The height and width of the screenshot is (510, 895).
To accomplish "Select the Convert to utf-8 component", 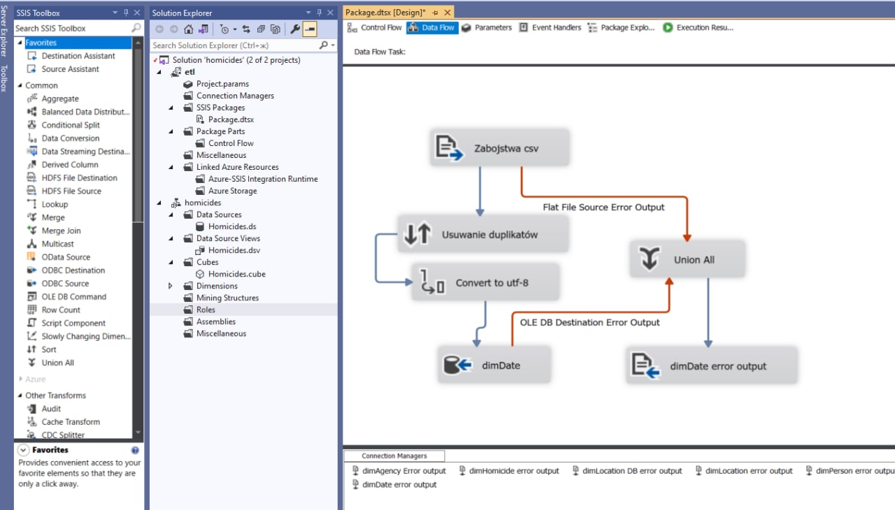I will (486, 282).
